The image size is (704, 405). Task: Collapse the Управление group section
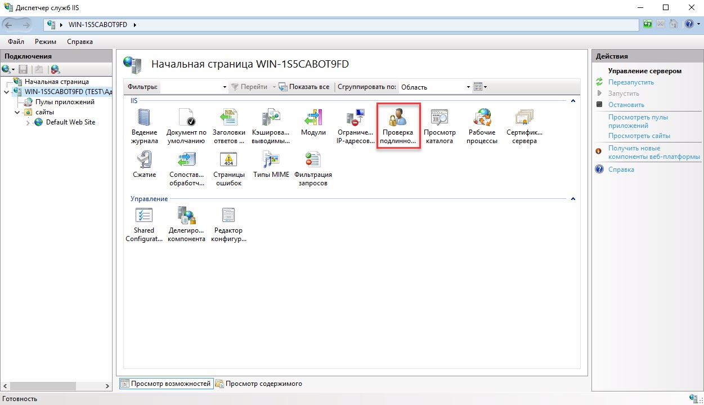[x=573, y=199]
